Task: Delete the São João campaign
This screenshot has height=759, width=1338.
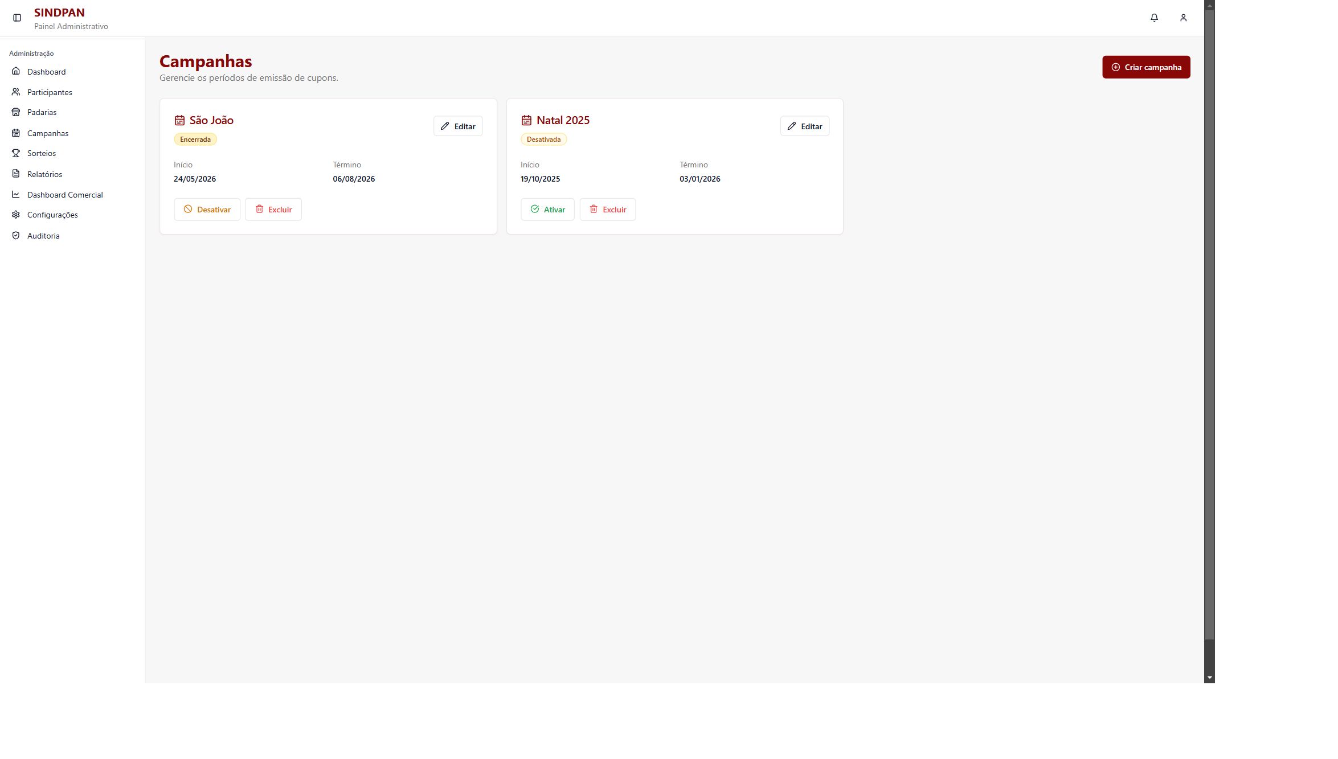Action: point(273,210)
